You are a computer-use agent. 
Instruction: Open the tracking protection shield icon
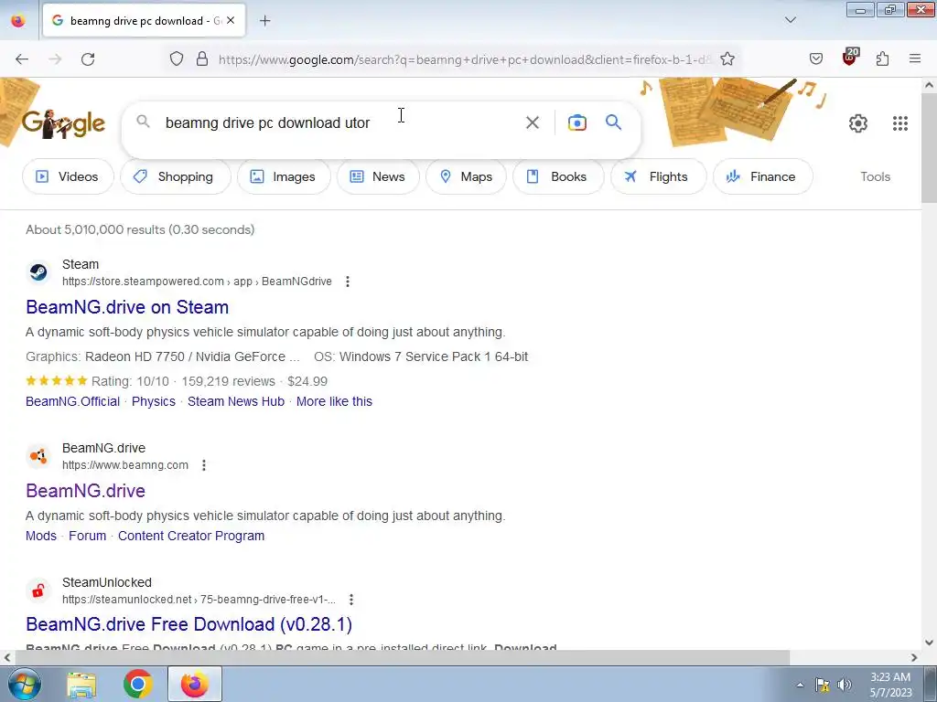(177, 59)
